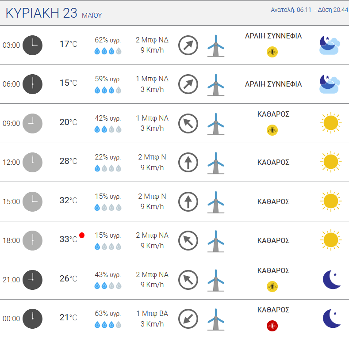Click the 62% υγρ. humidity value
This screenshot has width=349, height=338.
click(108, 40)
